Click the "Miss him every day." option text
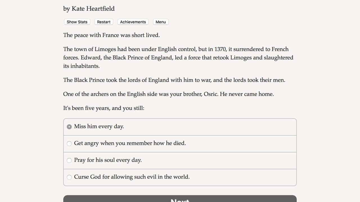The height and width of the screenshot is (202, 360). 99,127
